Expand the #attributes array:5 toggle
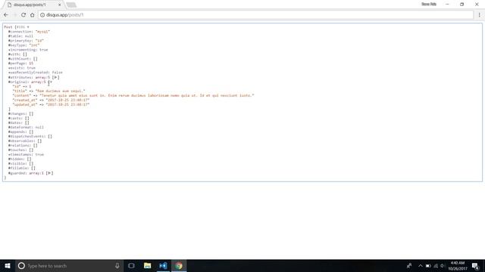Viewport: 485px width, 272px height. pyautogui.click(x=55, y=77)
